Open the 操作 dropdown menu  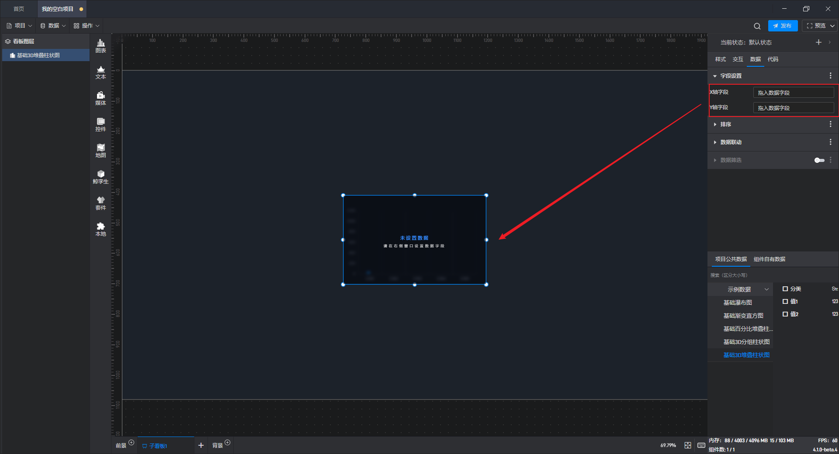click(x=87, y=26)
